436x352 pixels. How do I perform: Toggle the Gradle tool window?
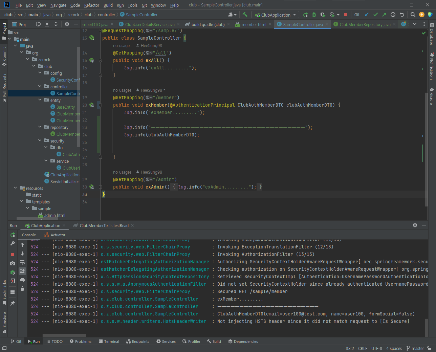[432, 96]
